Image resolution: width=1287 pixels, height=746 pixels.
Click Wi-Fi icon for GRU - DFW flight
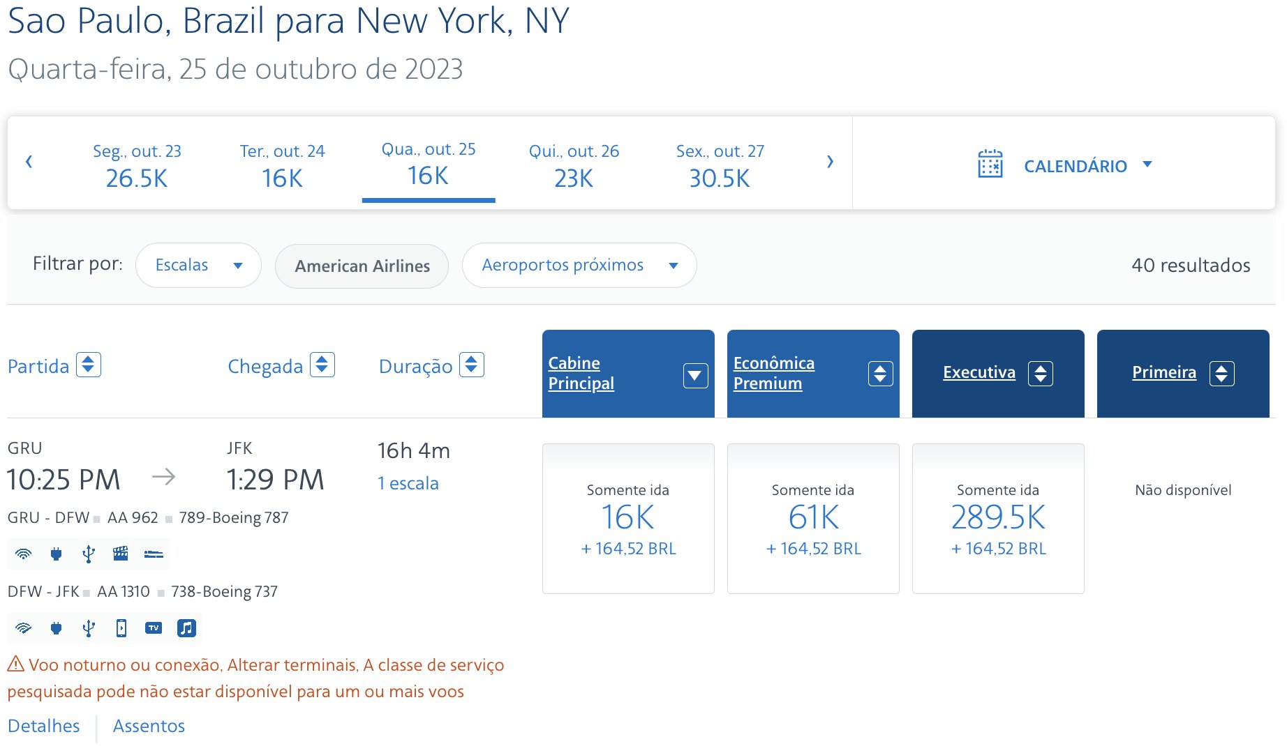click(x=24, y=554)
